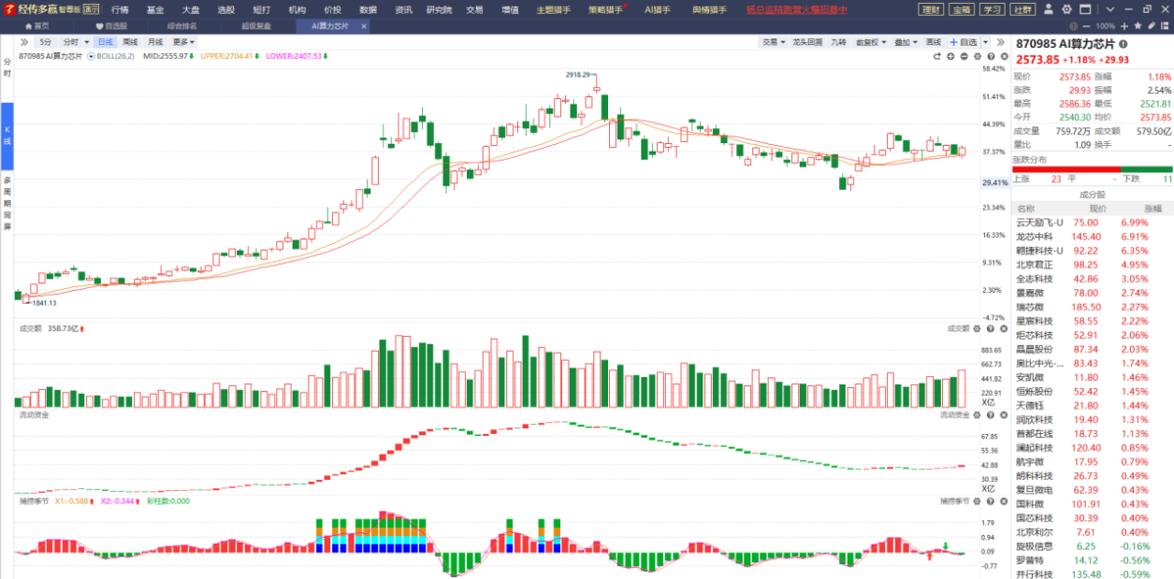Open the 叠加 overlay dropdown

pos(904,42)
